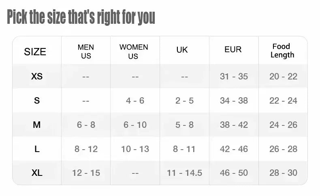Image resolution: width=320 pixels, height=196 pixels.
Task: Select the Food Length column header
Action: 282,51
